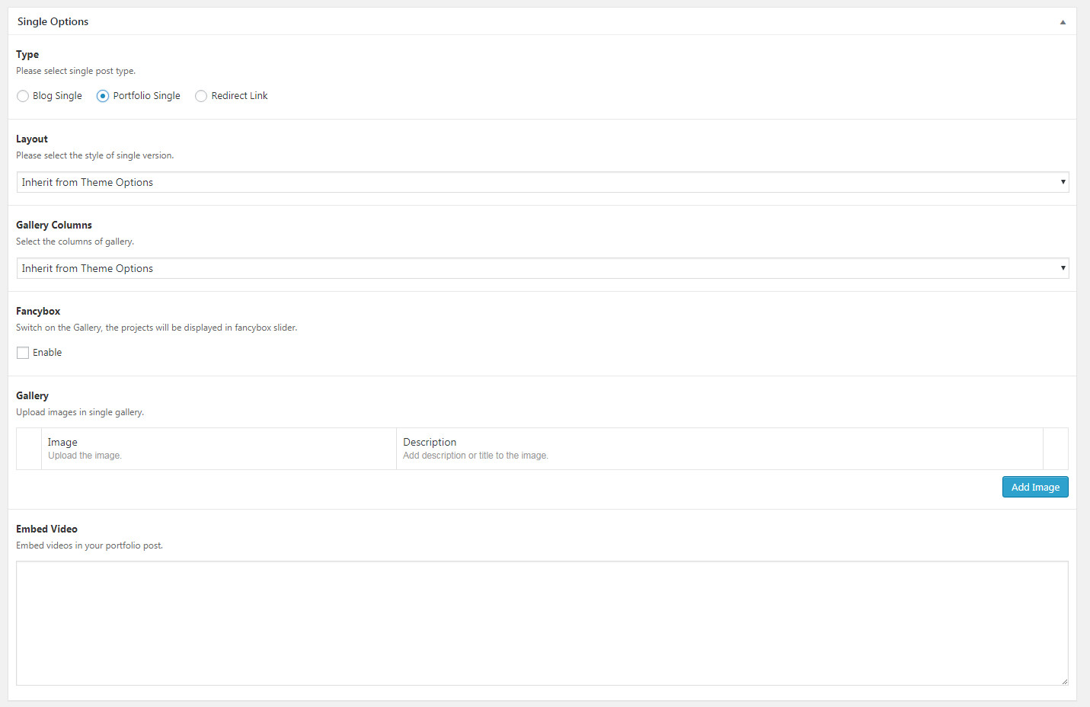Select the Blog Single radio button
1090x707 pixels.
tap(23, 96)
